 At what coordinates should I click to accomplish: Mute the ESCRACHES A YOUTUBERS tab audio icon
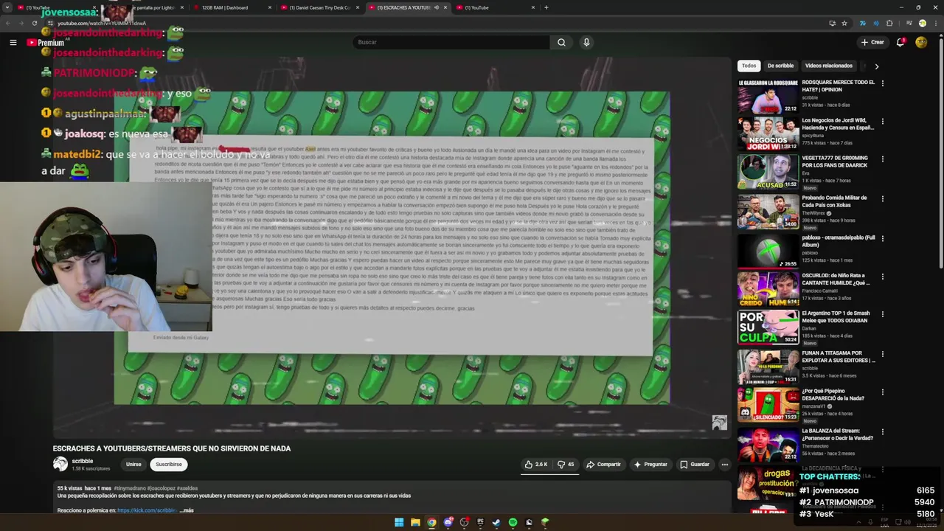[x=436, y=7]
